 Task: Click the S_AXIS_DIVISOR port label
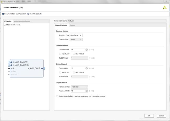[20, 62]
